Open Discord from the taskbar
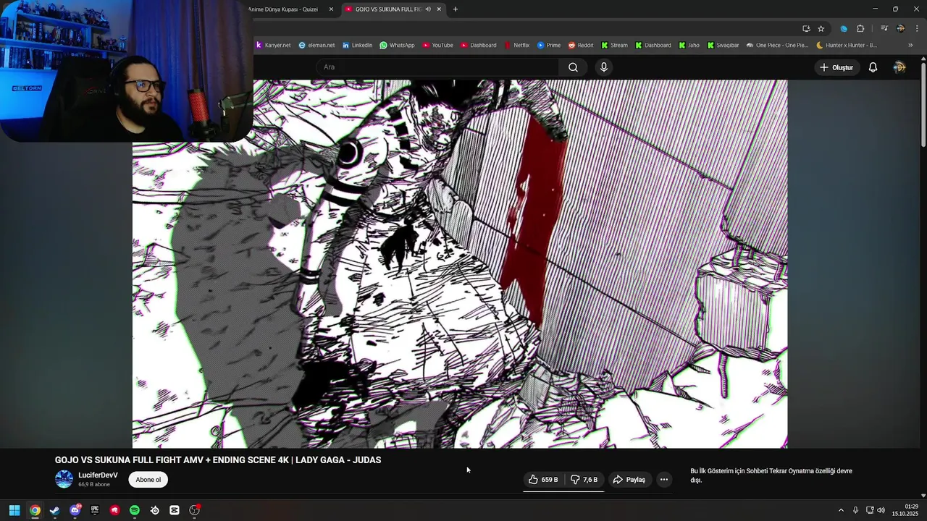This screenshot has height=521, width=927. pyautogui.click(x=75, y=510)
